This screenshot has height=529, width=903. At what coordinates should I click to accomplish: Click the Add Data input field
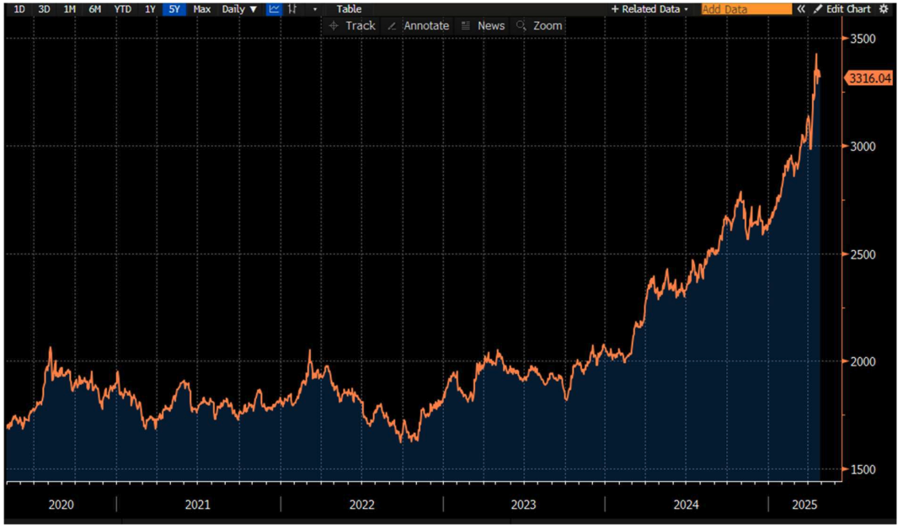(x=745, y=9)
